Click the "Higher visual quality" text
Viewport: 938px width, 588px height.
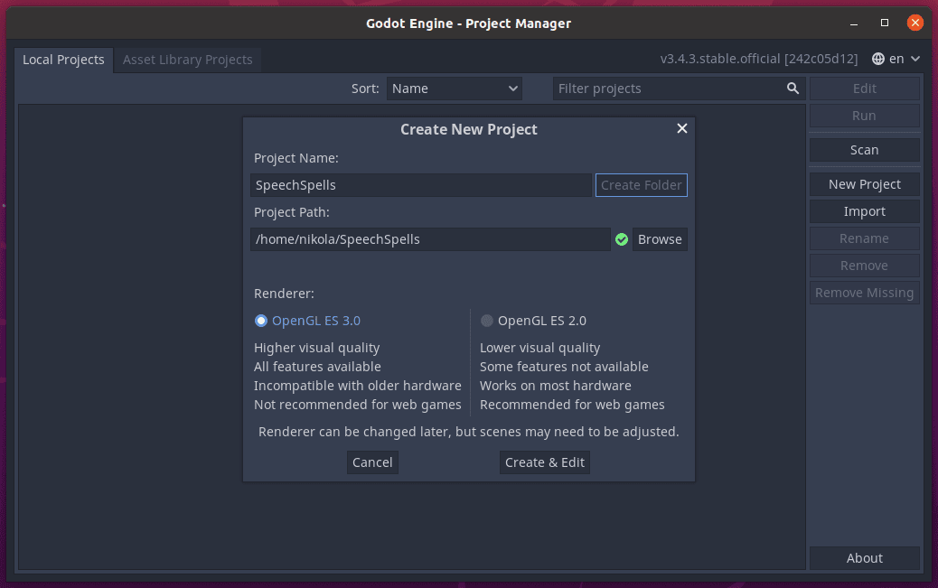(x=316, y=348)
